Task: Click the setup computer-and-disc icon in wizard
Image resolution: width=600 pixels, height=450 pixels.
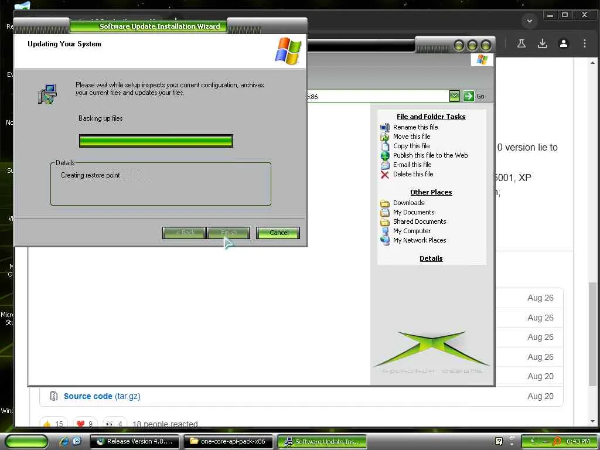Action: (47, 94)
